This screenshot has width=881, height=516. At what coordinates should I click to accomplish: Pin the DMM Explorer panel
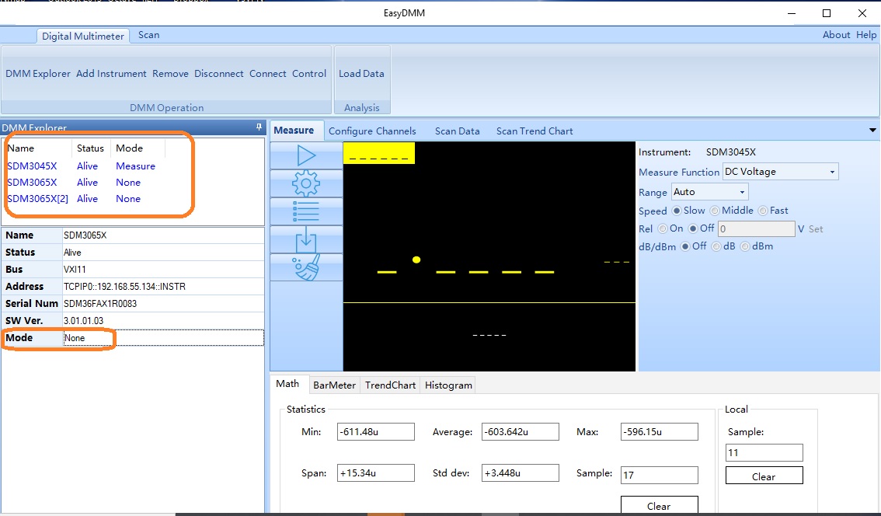[259, 127]
